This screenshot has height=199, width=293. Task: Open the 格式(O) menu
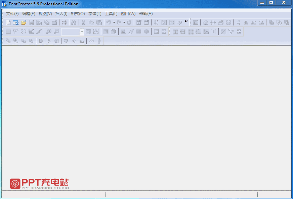pos(78,14)
